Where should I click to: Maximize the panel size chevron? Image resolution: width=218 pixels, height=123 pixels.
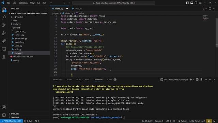click(x=210, y=80)
